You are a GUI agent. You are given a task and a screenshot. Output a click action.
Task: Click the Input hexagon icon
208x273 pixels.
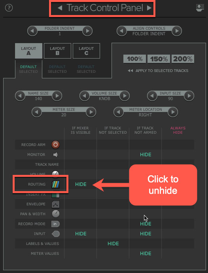[56, 234]
